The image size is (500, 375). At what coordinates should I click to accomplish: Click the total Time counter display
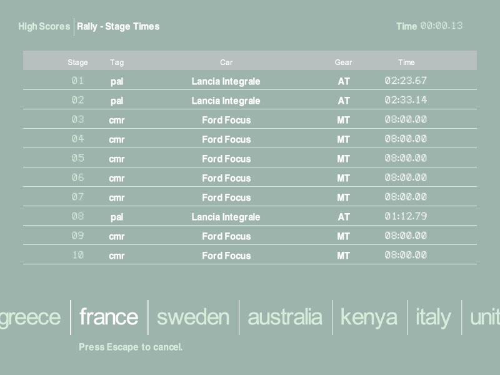(441, 26)
